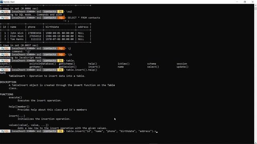Minimize the MySQL Shell window
257x144 pixels.
(237, 2)
